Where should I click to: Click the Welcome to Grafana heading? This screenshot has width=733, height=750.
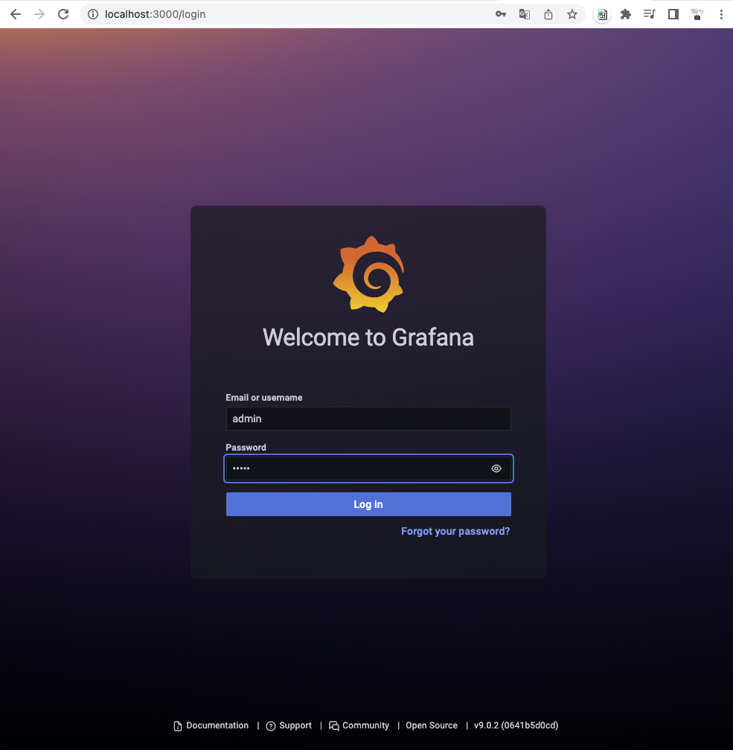coord(368,337)
